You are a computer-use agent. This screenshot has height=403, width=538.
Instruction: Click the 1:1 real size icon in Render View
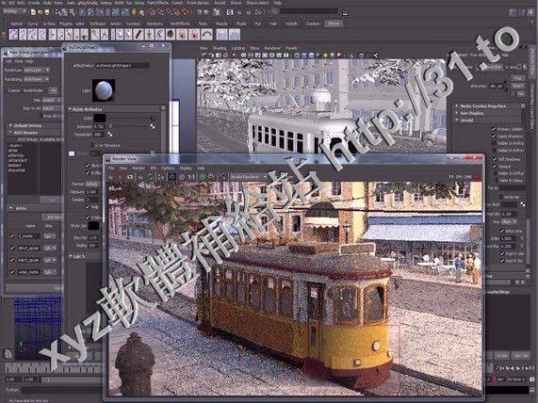click(191, 177)
